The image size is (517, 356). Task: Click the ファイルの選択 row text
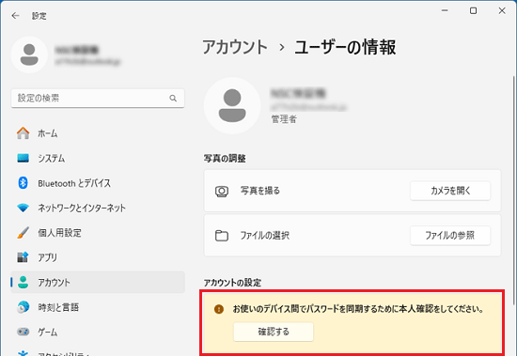(265, 236)
